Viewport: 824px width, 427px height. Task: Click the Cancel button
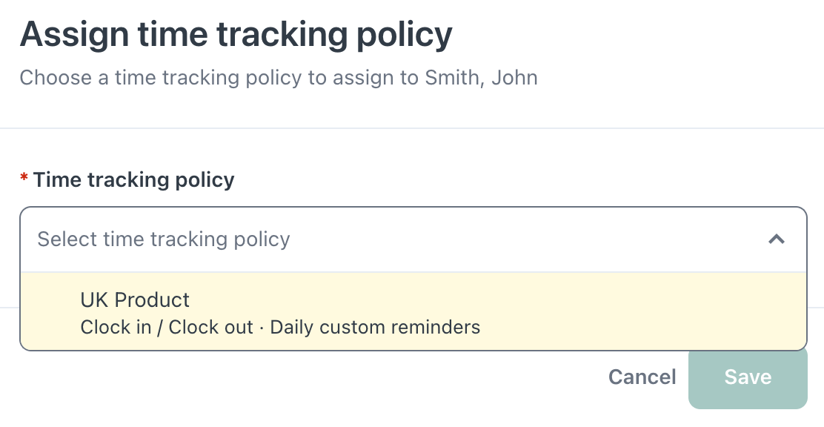642,377
